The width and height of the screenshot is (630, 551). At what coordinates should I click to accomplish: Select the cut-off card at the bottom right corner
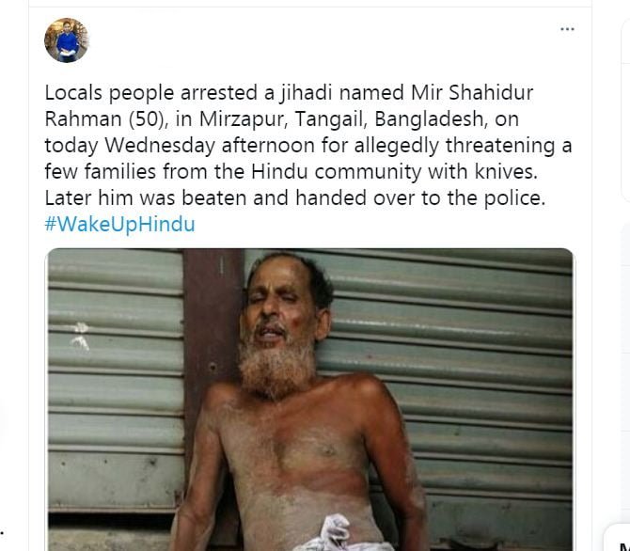618,539
